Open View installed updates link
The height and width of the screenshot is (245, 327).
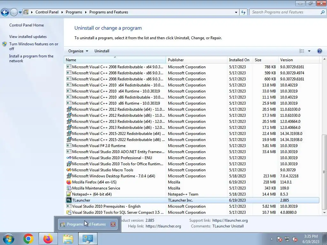tap(28, 37)
